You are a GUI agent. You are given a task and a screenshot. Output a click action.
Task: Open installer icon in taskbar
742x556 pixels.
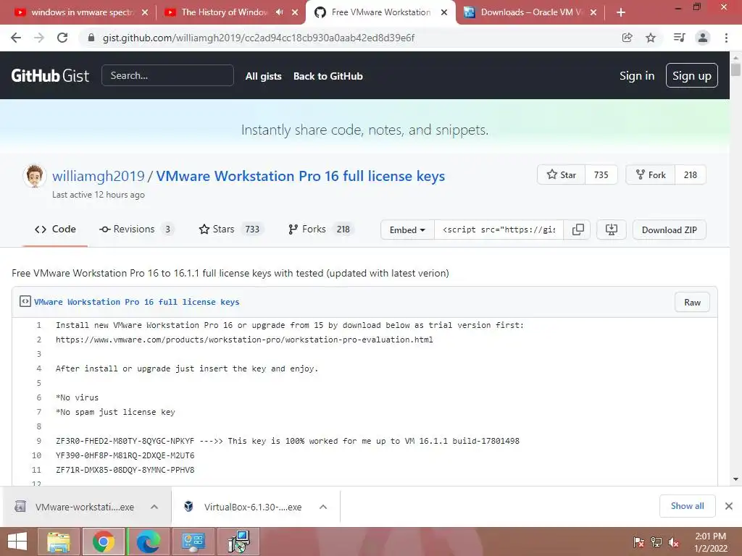(238, 542)
